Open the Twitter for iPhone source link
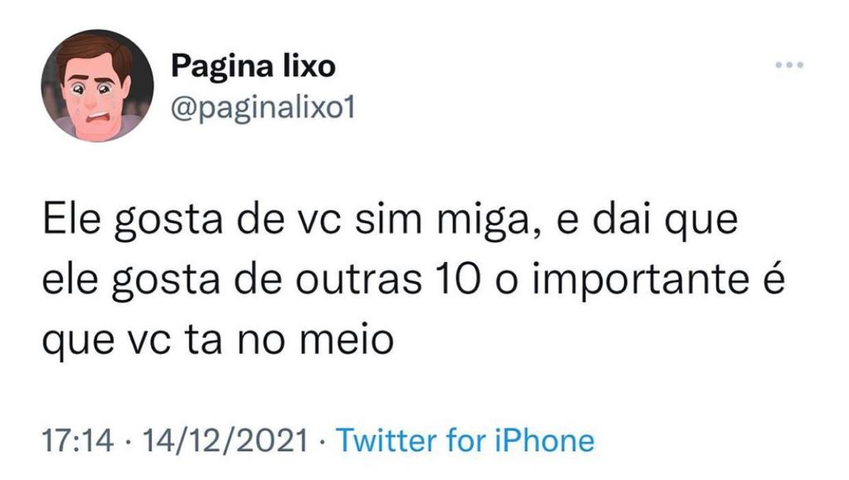The image size is (849, 480). [x=464, y=440]
